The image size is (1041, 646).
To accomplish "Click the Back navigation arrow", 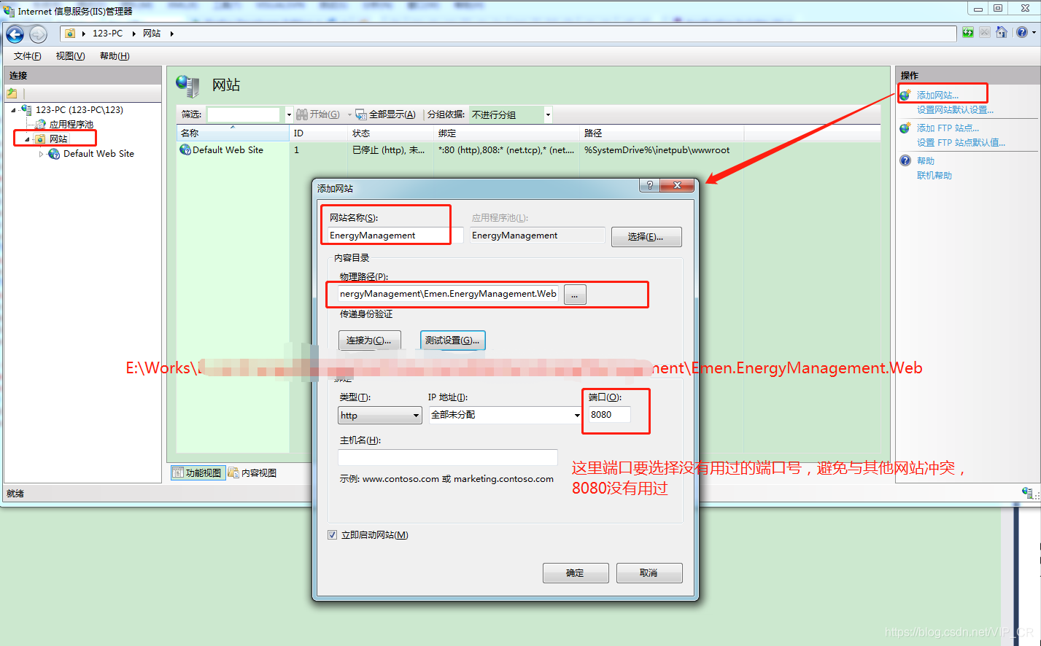I will coord(15,34).
